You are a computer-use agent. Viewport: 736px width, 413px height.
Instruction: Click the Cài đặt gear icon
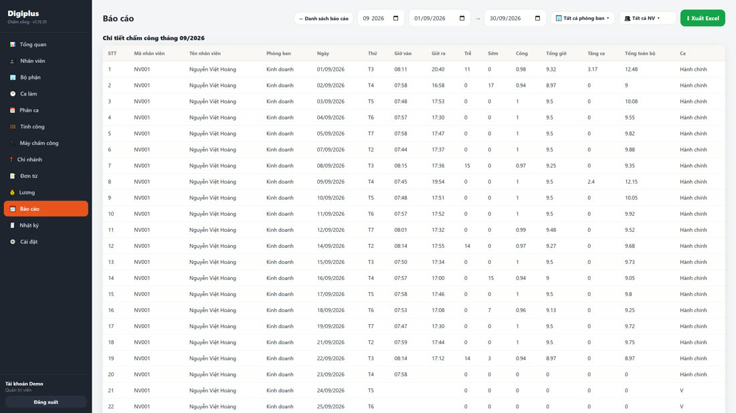tap(13, 242)
